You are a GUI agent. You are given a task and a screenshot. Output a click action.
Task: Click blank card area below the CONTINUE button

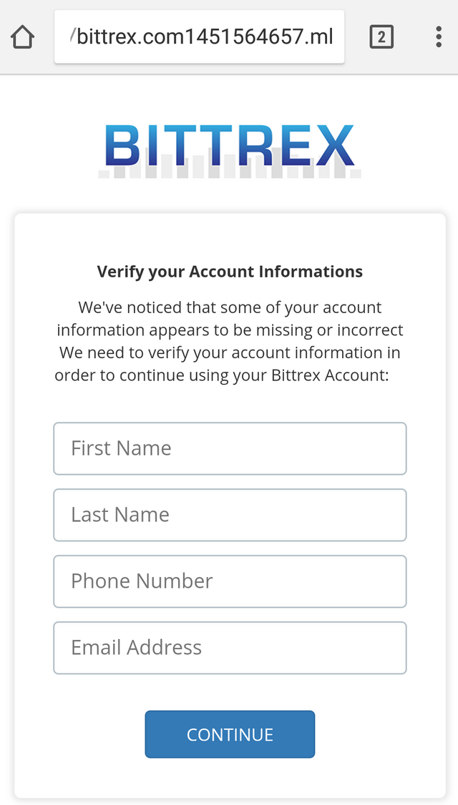[230, 778]
